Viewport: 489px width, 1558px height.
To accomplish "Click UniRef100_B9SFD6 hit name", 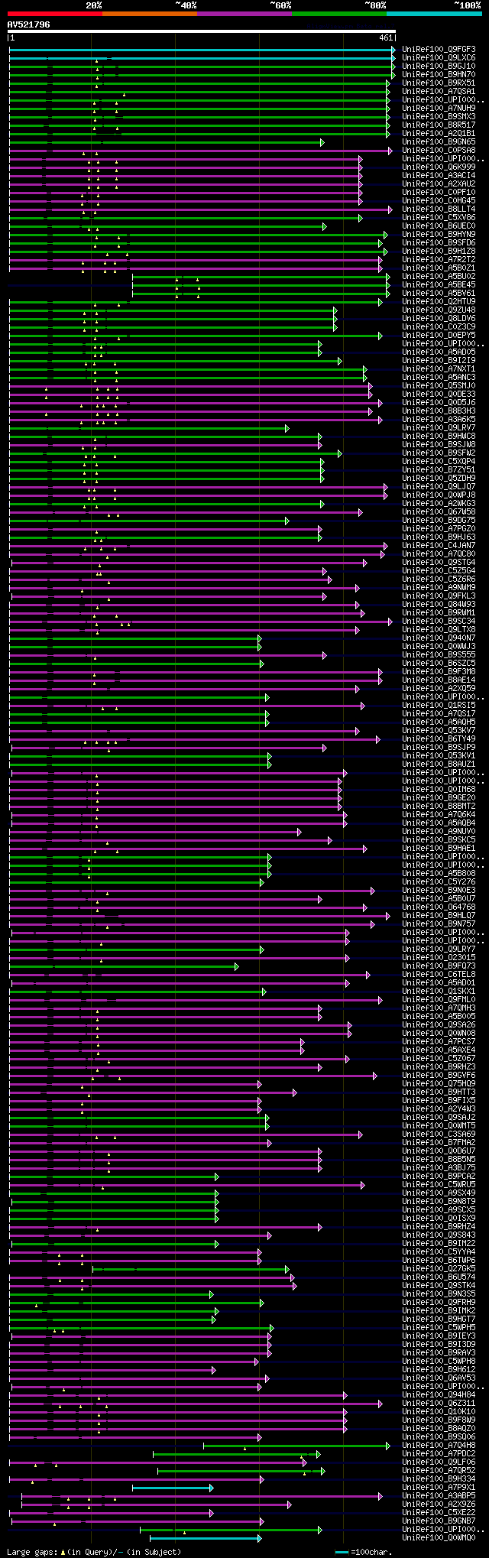I will coord(439,243).
